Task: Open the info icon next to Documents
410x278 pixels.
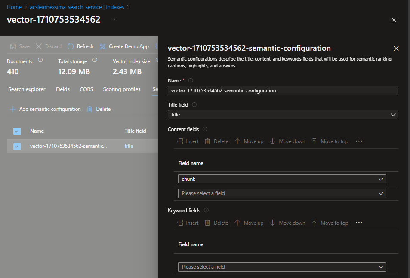Action: 40,60
